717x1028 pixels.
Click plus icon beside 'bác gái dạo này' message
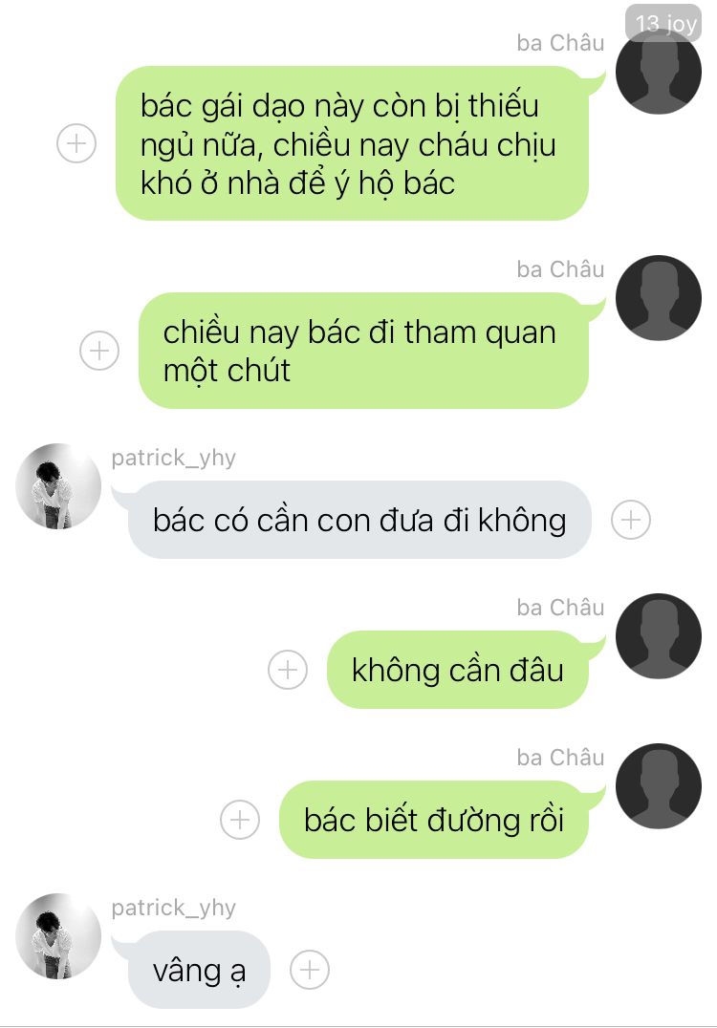pos(76,143)
